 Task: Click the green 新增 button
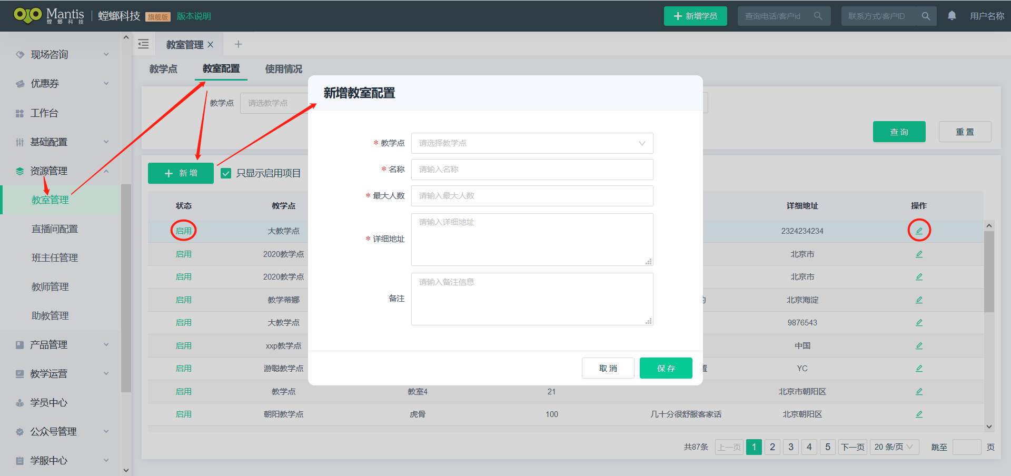(181, 173)
